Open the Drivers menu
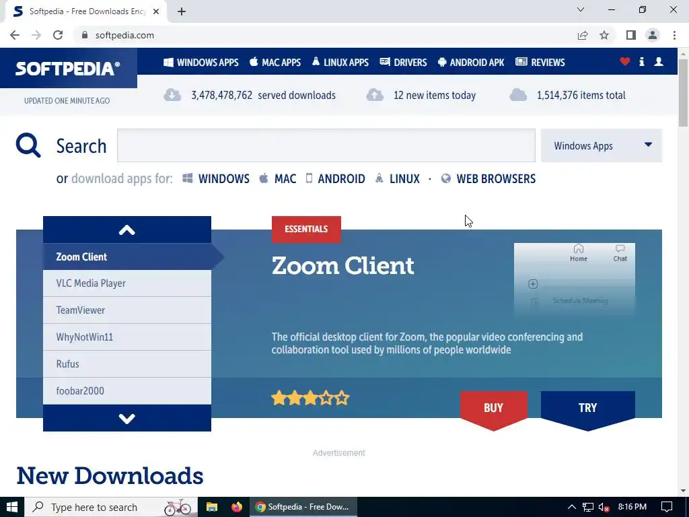Viewport: 689px width, 517px height. 404,63
